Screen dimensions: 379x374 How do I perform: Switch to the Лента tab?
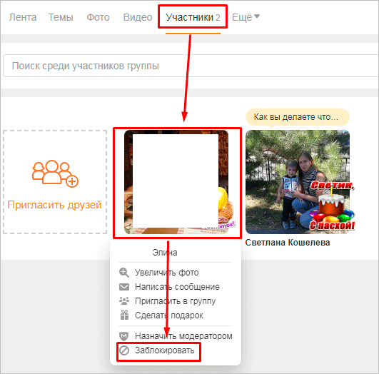[x=23, y=17]
